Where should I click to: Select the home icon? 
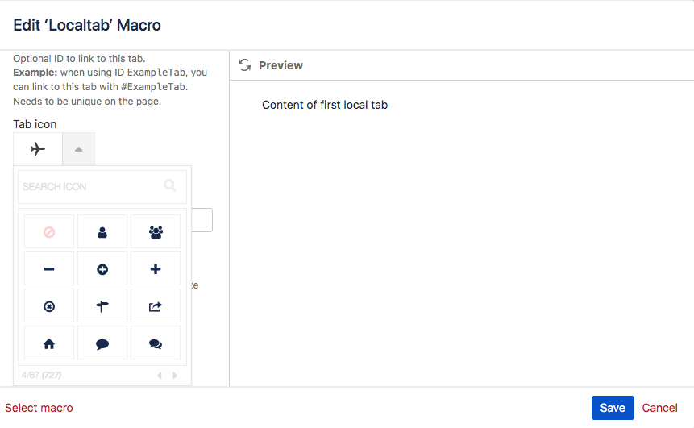point(49,343)
